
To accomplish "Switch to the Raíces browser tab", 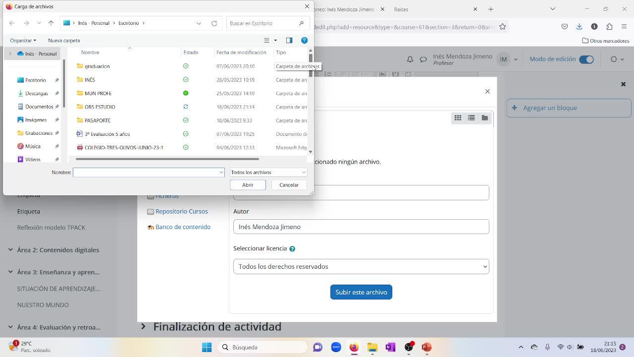I will point(401,9).
